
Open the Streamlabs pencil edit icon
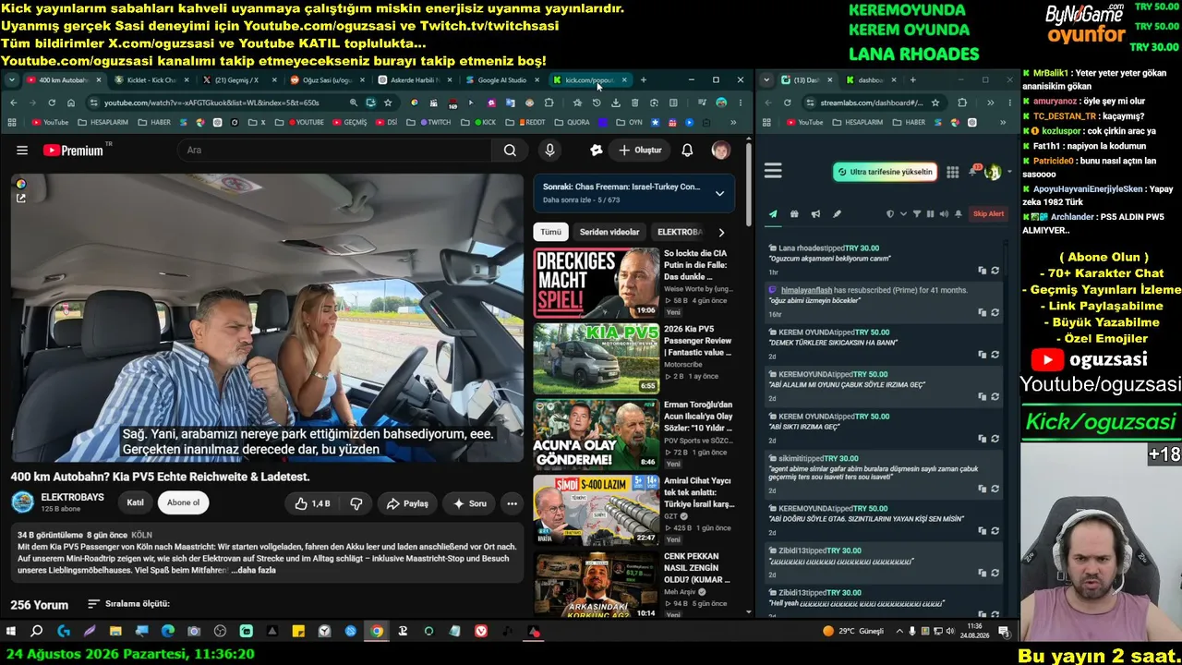[x=837, y=214]
